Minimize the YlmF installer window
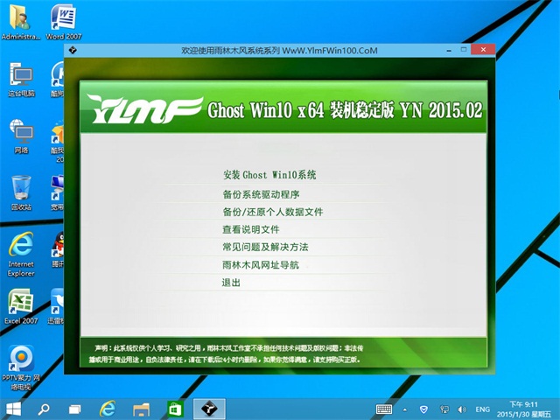 [449, 50]
